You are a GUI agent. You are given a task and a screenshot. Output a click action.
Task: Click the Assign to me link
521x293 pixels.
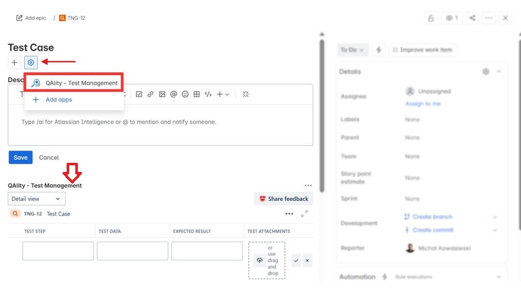click(423, 104)
